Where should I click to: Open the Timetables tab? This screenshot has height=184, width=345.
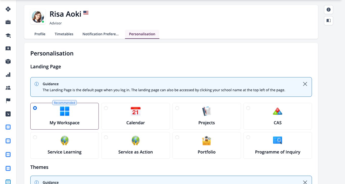64,34
